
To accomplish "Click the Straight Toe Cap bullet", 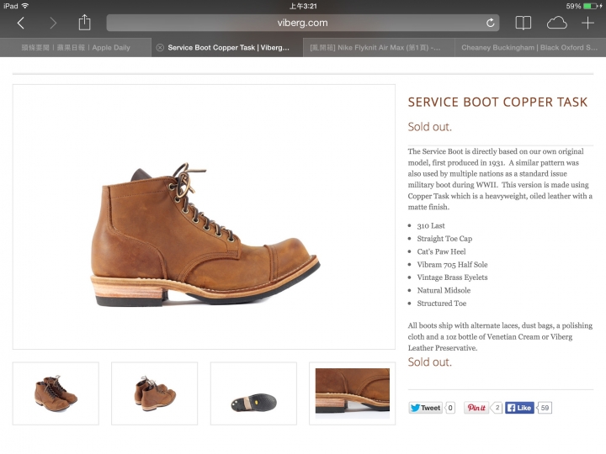I will [444, 239].
